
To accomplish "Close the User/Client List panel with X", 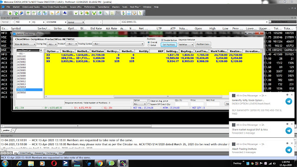I will click(41, 51).
